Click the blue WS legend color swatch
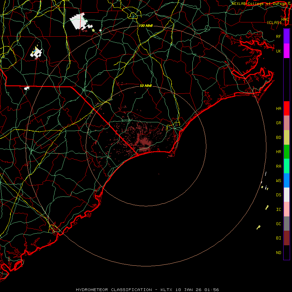Screen dimensions: 292x292 coord(286,180)
